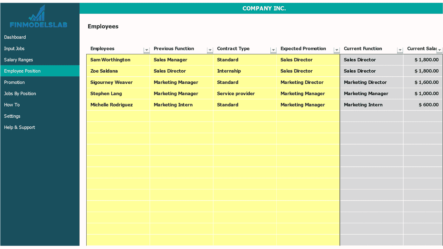
Task: Click Sigourney Weaver's Marketing Manager cell
Action: (x=182, y=82)
